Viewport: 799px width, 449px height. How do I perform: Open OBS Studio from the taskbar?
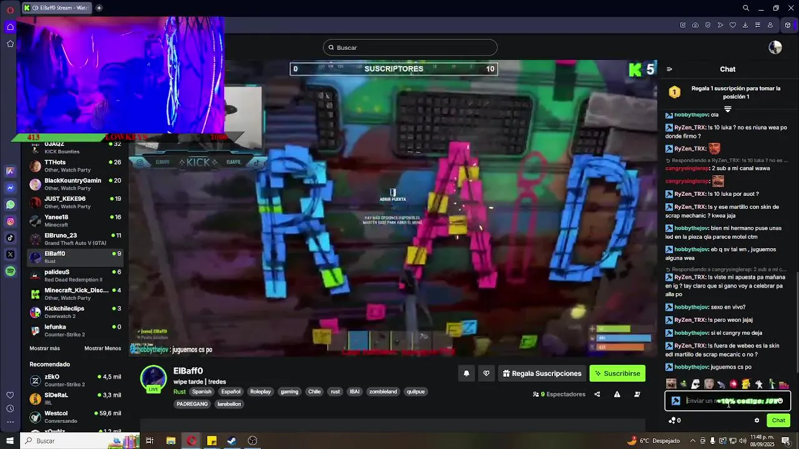point(252,441)
